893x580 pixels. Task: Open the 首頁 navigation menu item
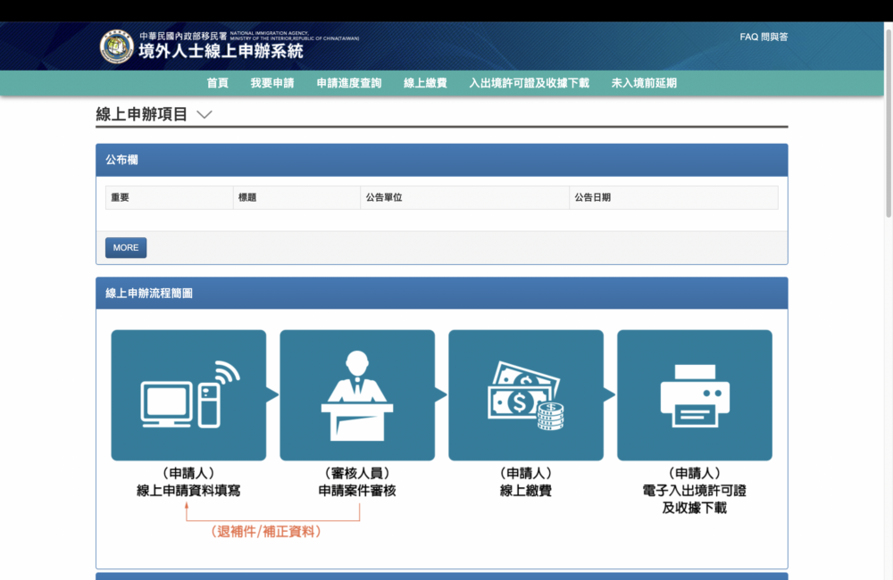coord(218,82)
